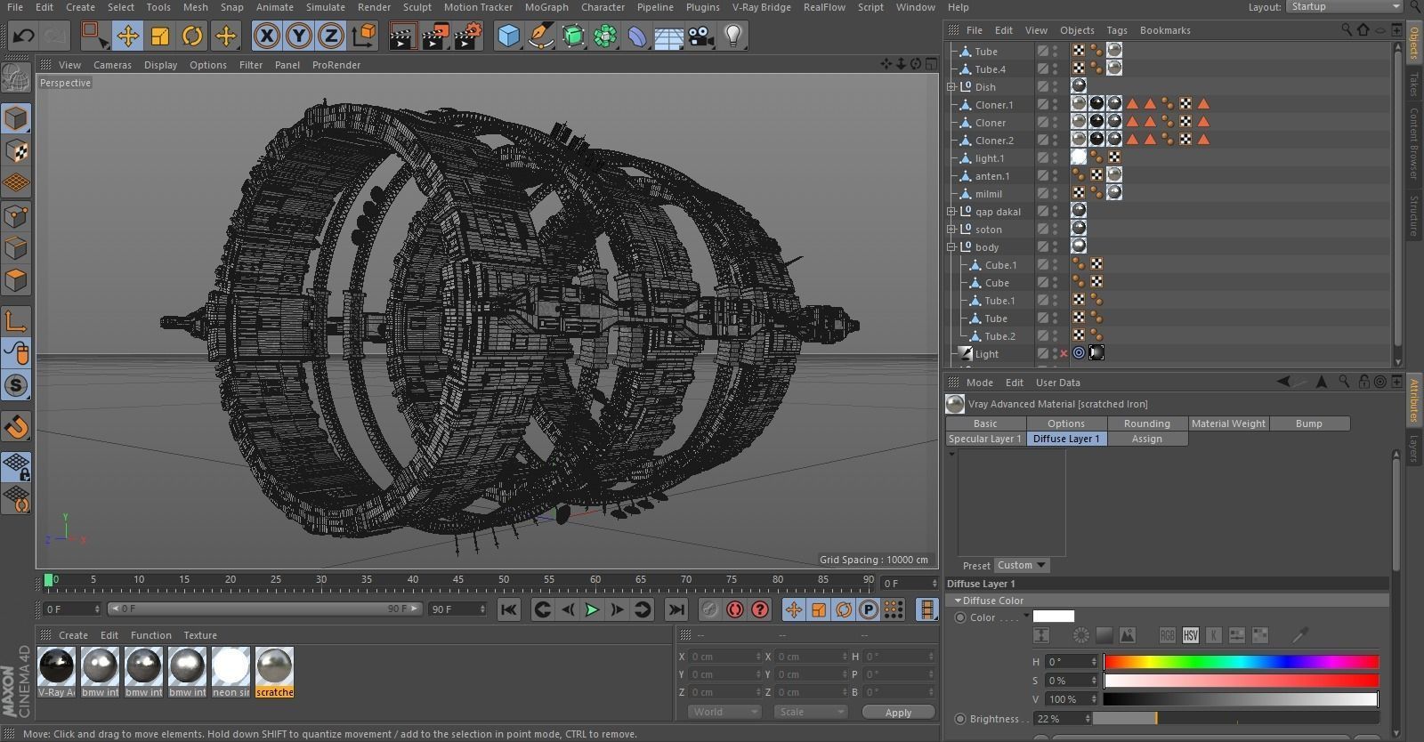This screenshot has height=742, width=1424.
Task: Go to end of timeline
Action: 676,609
